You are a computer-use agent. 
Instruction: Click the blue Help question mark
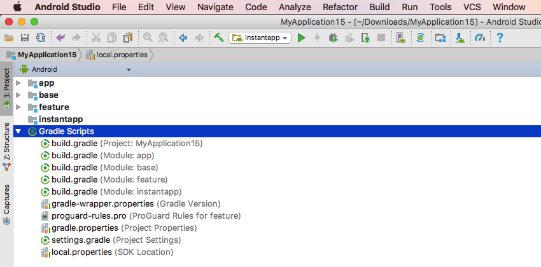click(500, 38)
